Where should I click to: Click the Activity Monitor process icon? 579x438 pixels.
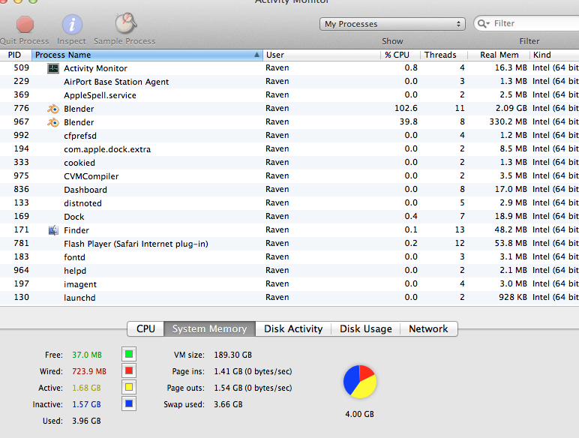click(53, 68)
